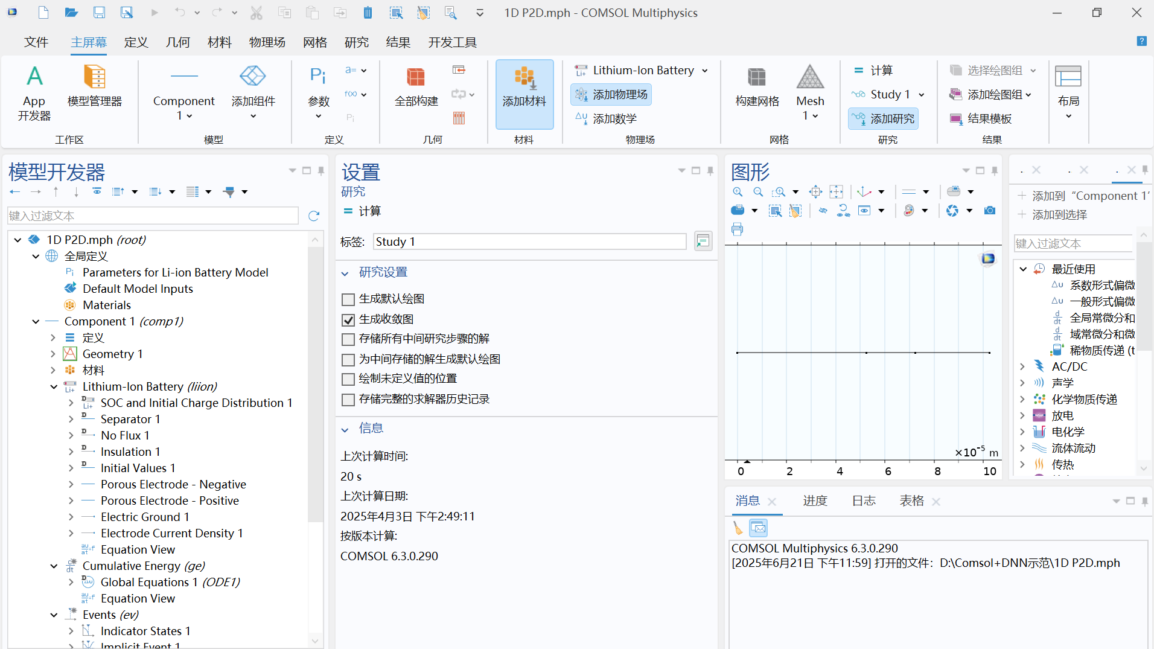The width and height of the screenshot is (1154, 649).
Task: Enable 存储完整的求解器历史记录
Action: [x=348, y=399]
